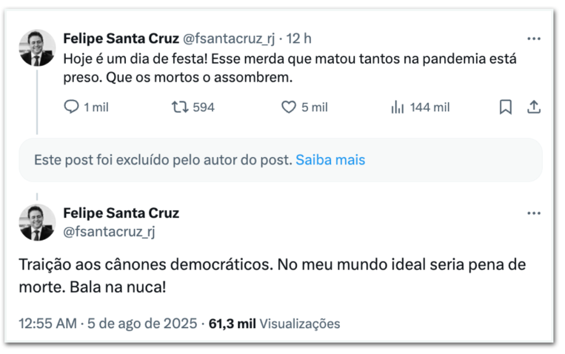Click the "12 h" timestamp on top post
Screen dimensions: 565x354
(x=299, y=39)
